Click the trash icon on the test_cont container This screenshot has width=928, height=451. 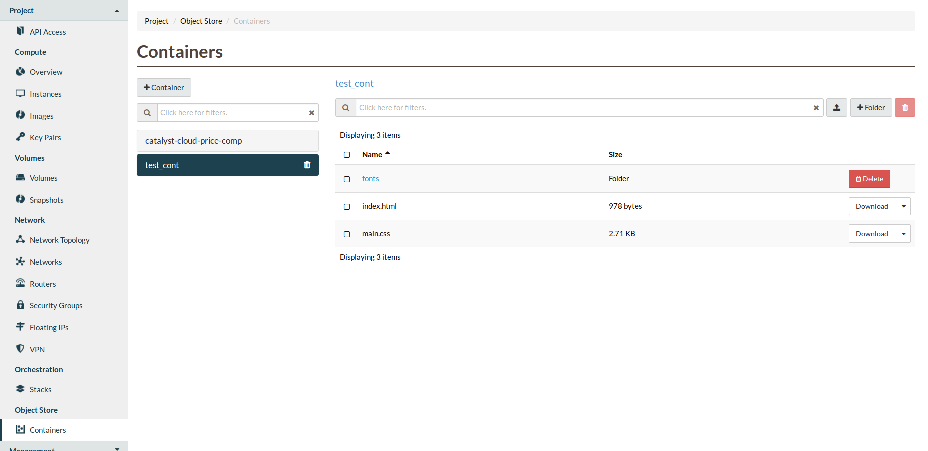point(307,165)
